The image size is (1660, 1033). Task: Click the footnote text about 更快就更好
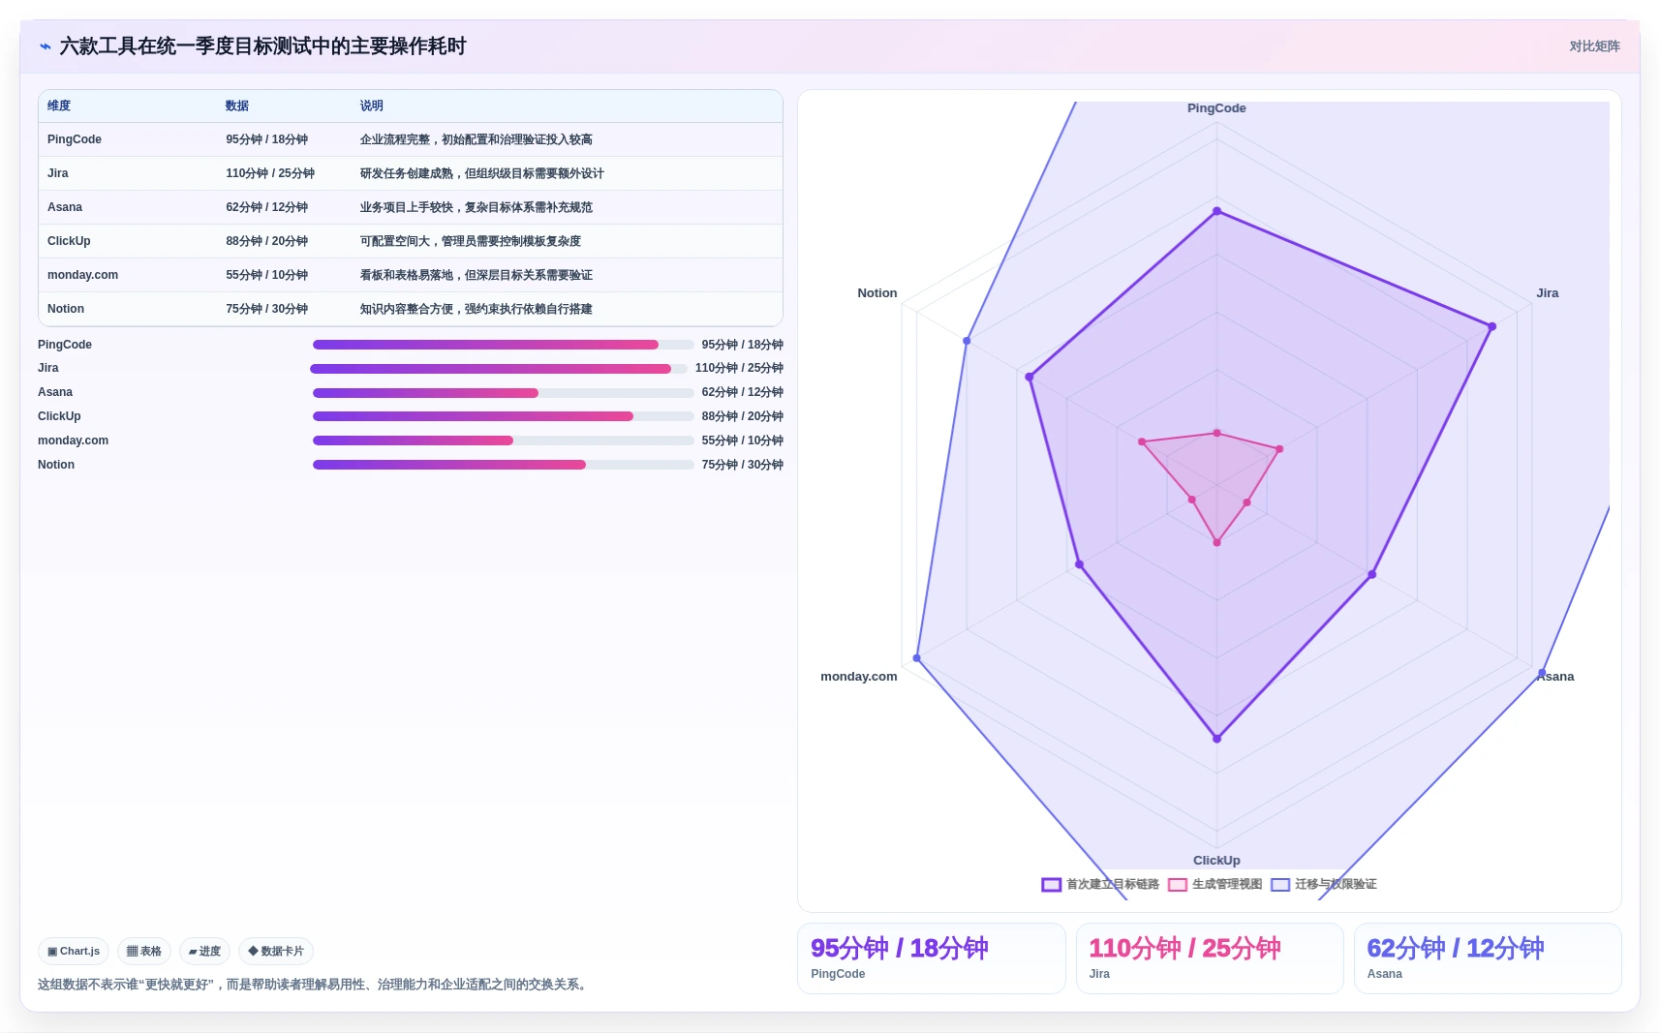pyautogui.click(x=315, y=985)
